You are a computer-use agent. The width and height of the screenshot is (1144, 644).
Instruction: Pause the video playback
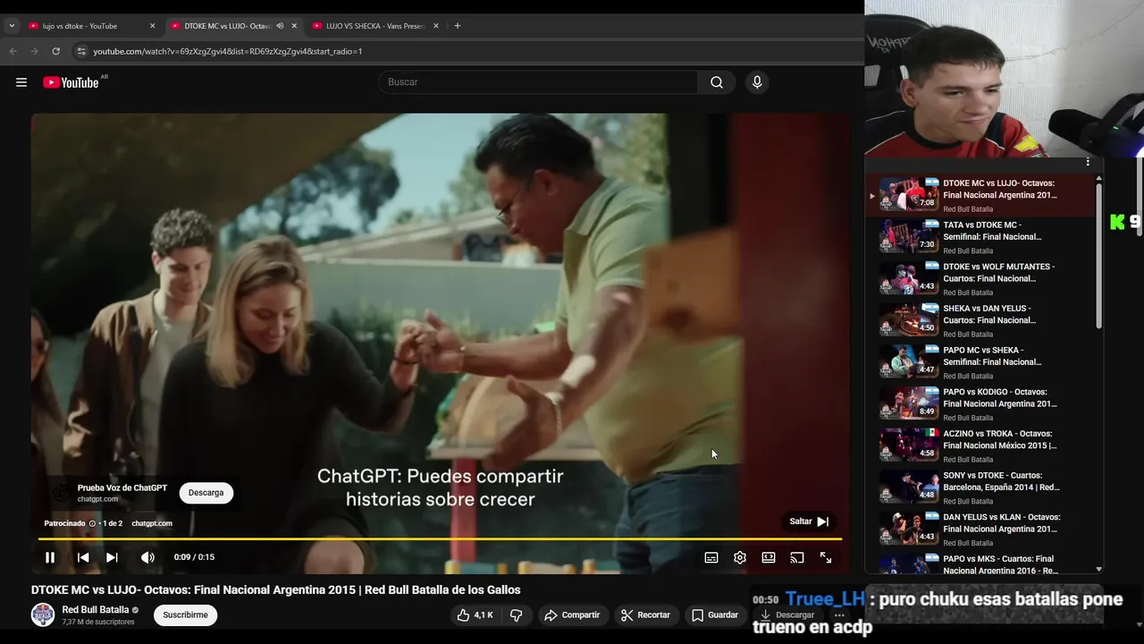pyautogui.click(x=50, y=557)
